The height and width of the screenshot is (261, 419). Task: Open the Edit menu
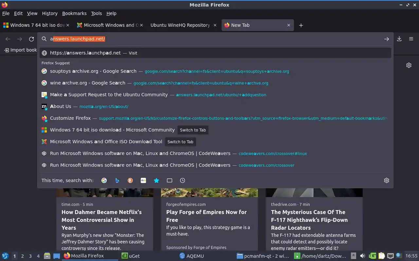[x=18, y=13]
